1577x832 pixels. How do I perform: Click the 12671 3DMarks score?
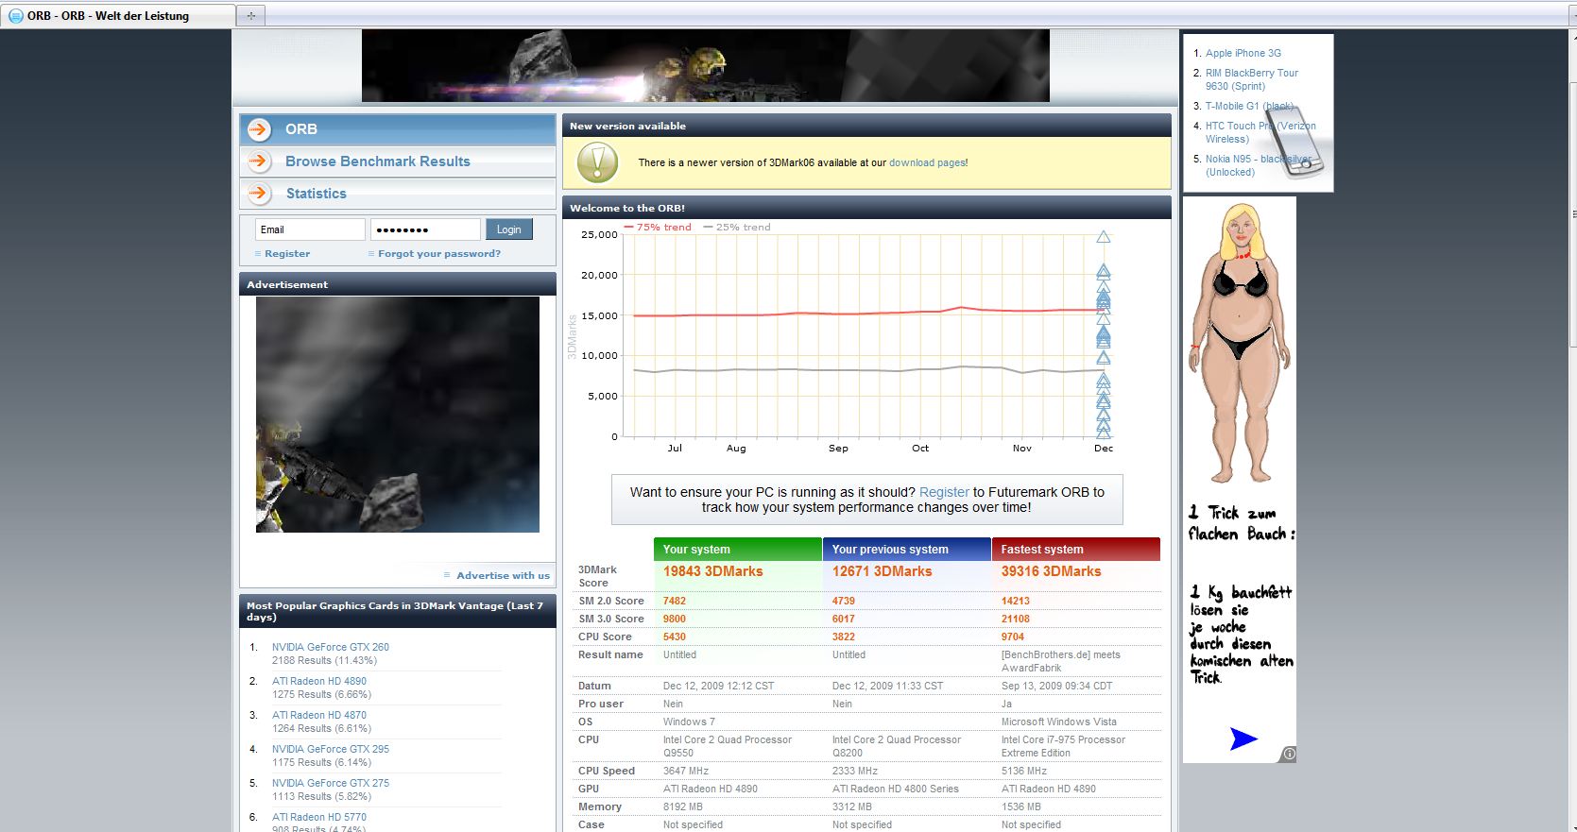pyautogui.click(x=882, y=571)
